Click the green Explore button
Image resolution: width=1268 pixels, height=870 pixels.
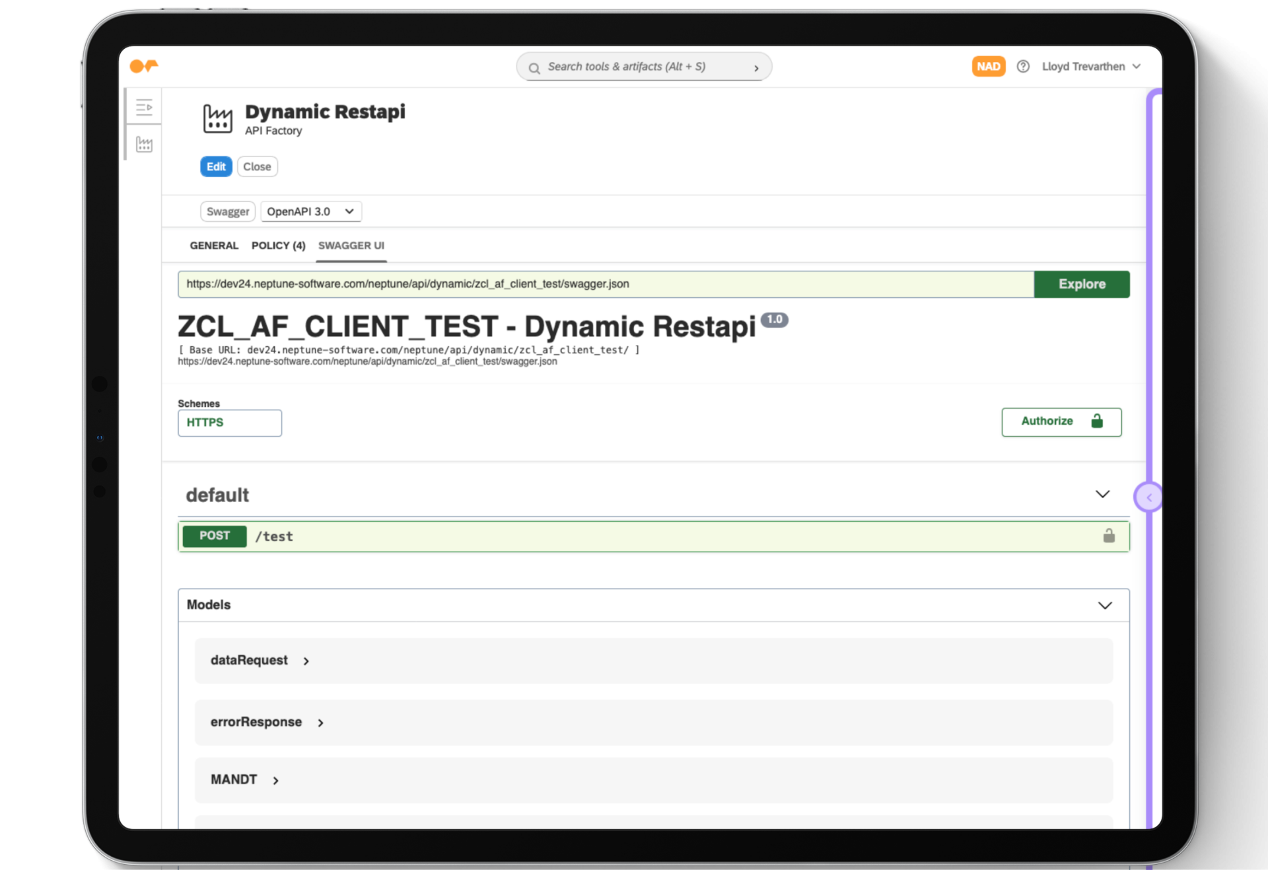(x=1081, y=284)
